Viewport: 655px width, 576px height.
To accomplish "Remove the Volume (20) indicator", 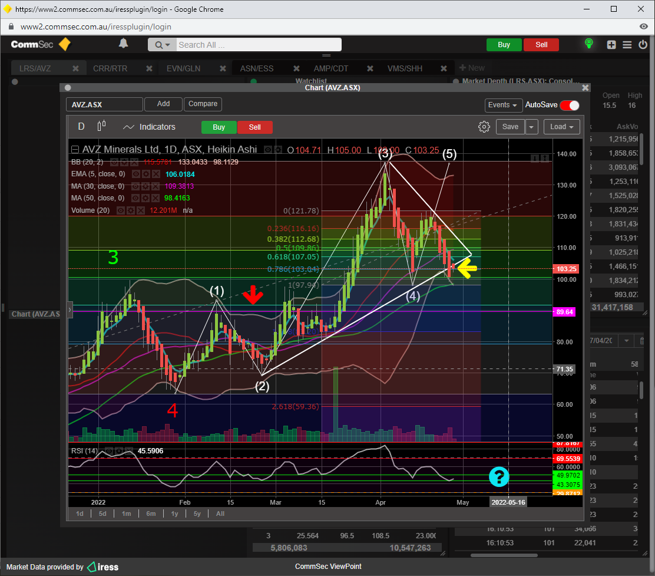I will [141, 210].
